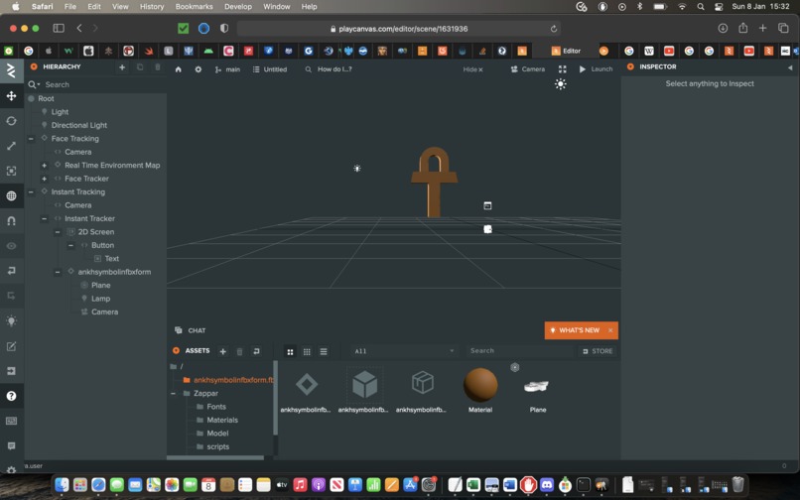Expand the Face Tracker entity
The width and height of the screenshot is (800, 500).
45,179
